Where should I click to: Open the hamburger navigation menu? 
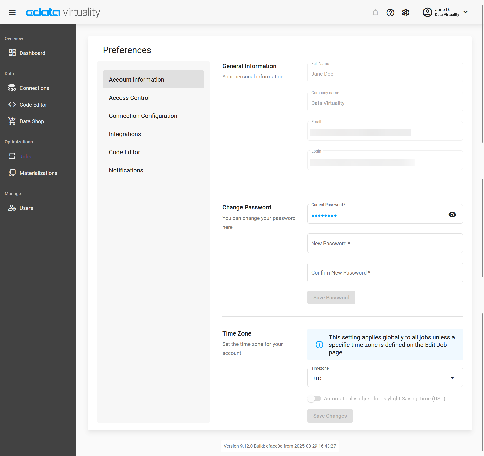12,12
